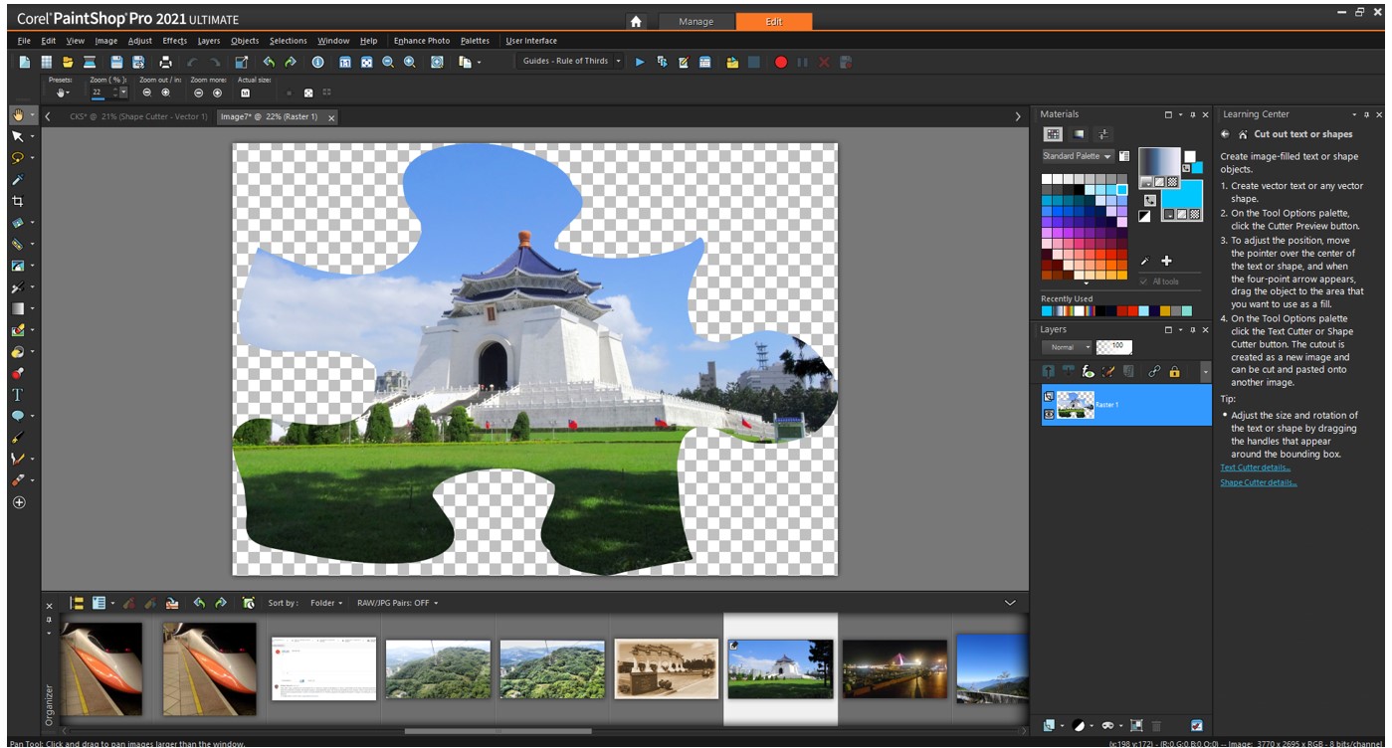
Task: Click the Home icon tab
Action: pos(636,21)
